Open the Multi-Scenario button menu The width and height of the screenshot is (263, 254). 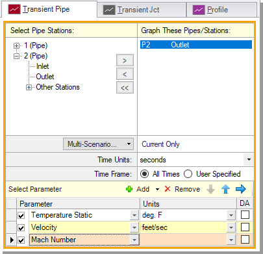coord(98,144)
